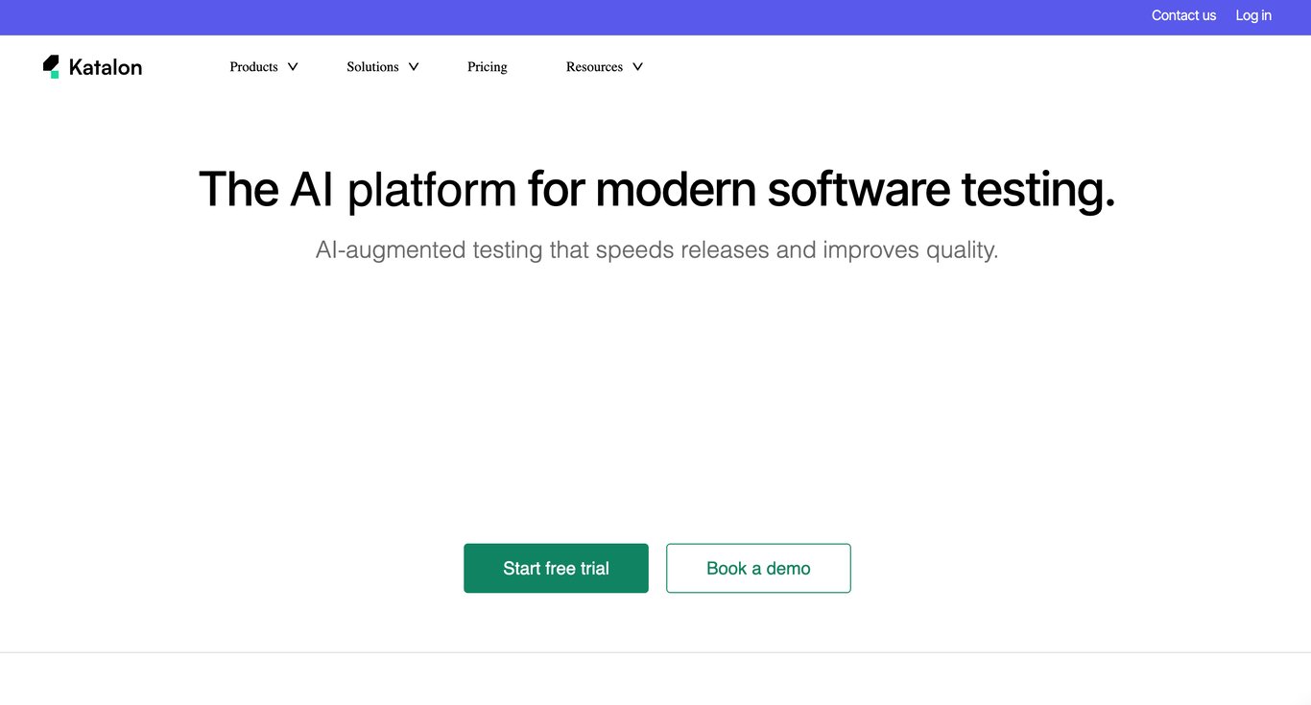Click the Katalon logo icon
This screenshot has height=705, width=1311.
click(51, 66)
